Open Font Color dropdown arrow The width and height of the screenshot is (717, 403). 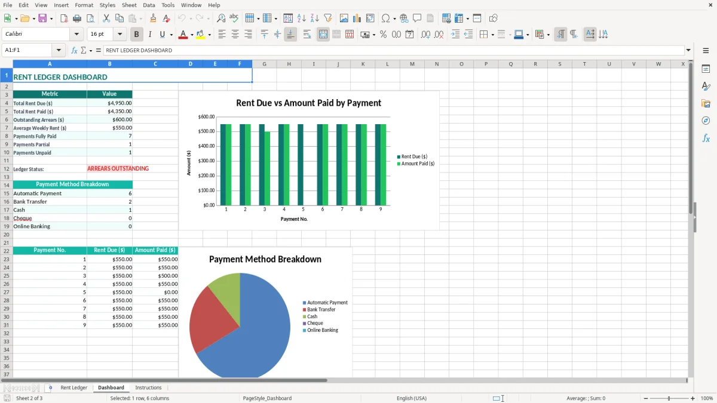(191, 35)
